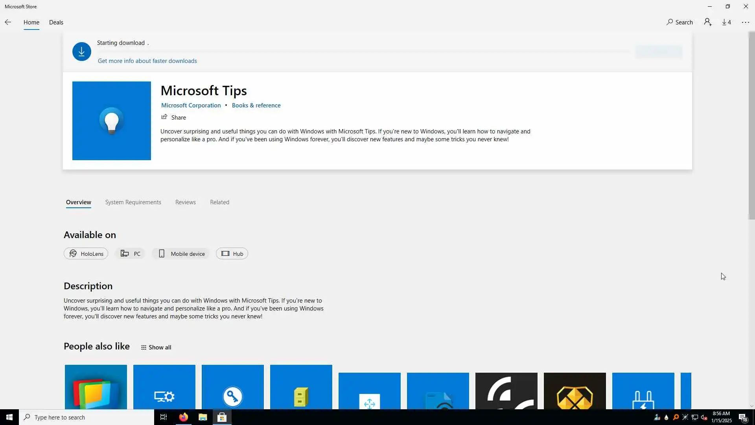Open Firefox from the taskbar
Image resolution: width=755 pixels, height=425 pixels.
coord(184,417)
